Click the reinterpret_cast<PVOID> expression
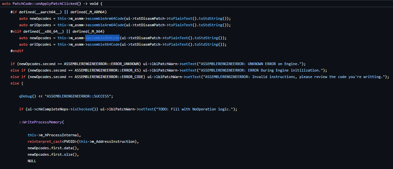Viewport: 393px width, 169px height. (x=52, y=141)
